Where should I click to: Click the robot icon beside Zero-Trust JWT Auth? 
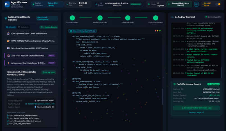pyautogui.click(x=8, y=56)
